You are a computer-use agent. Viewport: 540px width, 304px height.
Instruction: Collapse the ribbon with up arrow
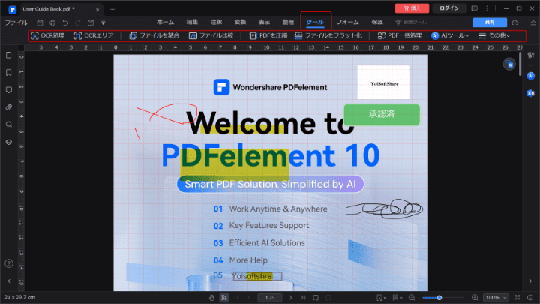tap(533, 23)
